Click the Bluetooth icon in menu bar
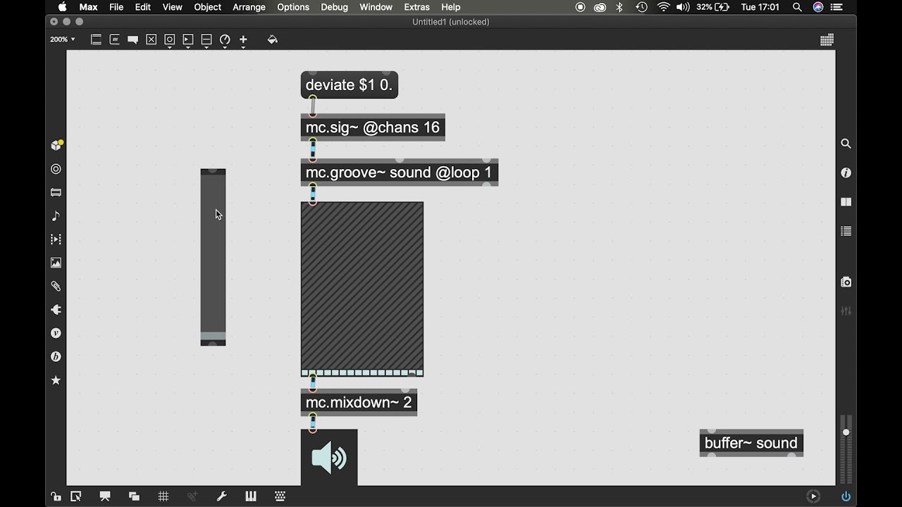902x507 pixels. tap(620, 7)
